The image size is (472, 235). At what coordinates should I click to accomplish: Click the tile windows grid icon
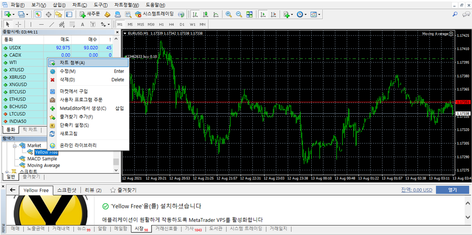point(249,14)
